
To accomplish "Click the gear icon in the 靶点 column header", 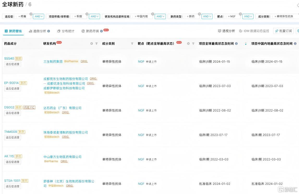I will point(188,44).
